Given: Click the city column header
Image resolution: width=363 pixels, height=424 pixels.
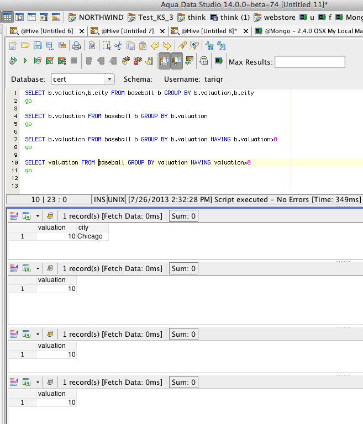Looking at the screenshot, I should click(92, 227).
